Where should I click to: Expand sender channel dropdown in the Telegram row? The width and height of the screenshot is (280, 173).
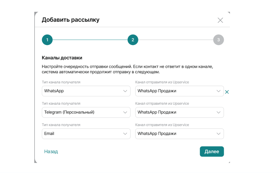(x=179, y=112)
